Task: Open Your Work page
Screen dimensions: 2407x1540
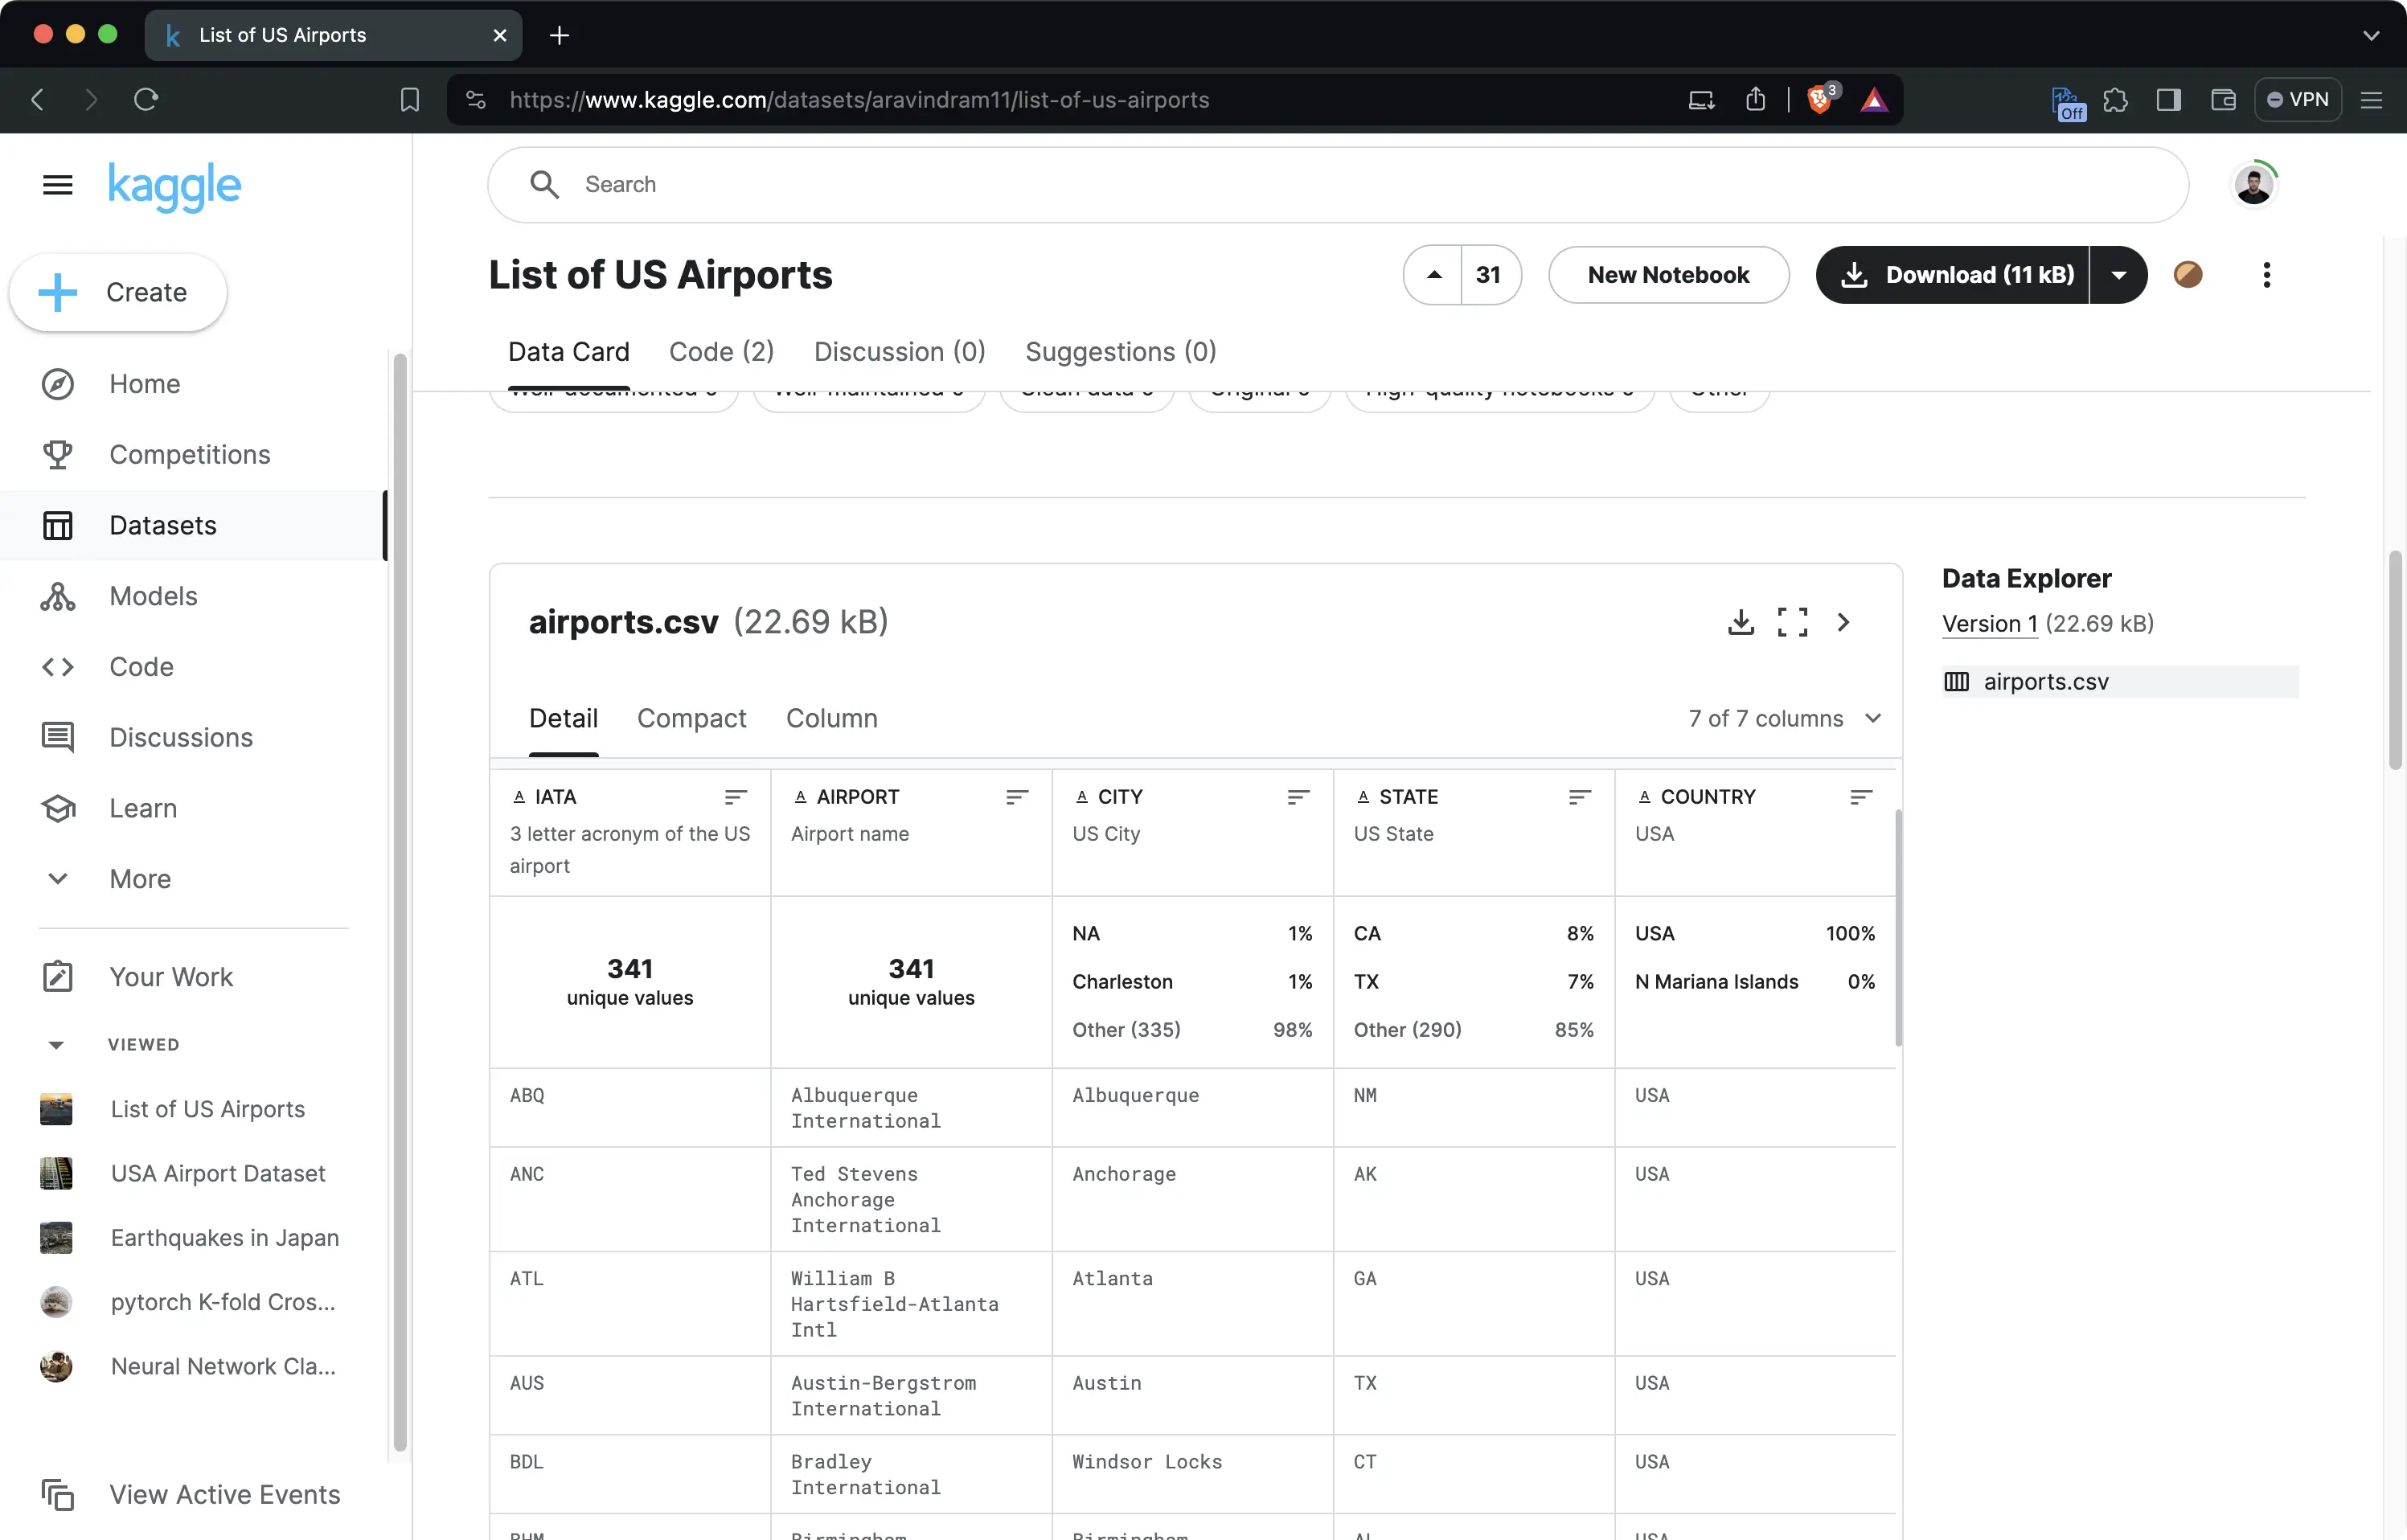Action: pyautogui.click(x=194, y=977)
